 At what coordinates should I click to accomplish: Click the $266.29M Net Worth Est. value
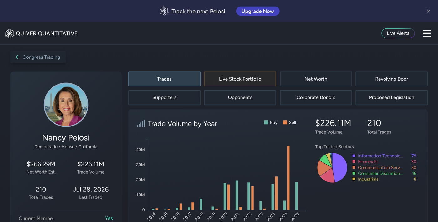(x=41, y=164)
